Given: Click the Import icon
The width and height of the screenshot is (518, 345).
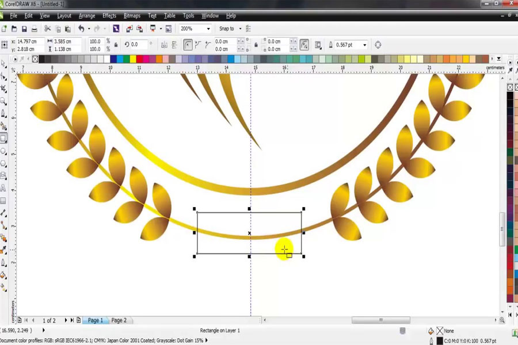Looking at the screenshot, I should coord(129,29).
